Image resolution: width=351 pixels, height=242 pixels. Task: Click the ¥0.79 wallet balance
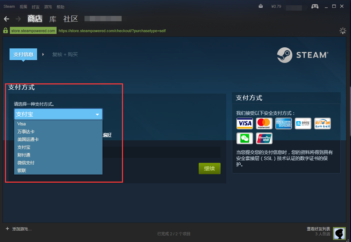[x=276, y=6]
